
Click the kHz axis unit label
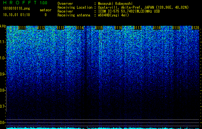pos(3,26)
